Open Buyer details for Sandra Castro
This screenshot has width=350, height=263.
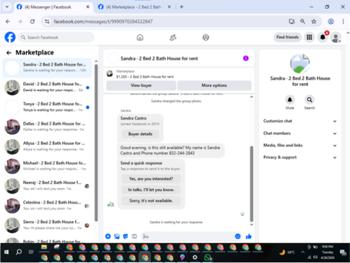coord(140,134)
